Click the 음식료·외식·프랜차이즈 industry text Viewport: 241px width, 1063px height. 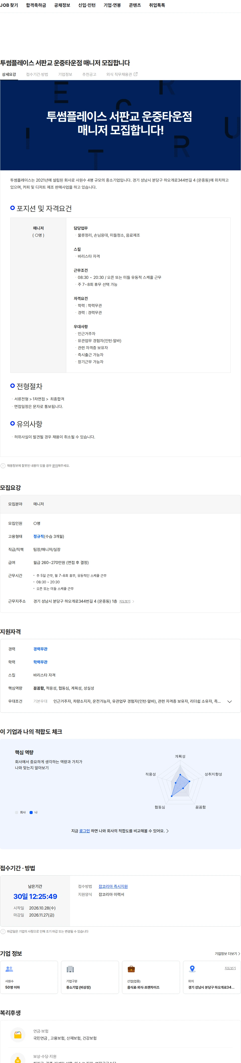(143, 987)
